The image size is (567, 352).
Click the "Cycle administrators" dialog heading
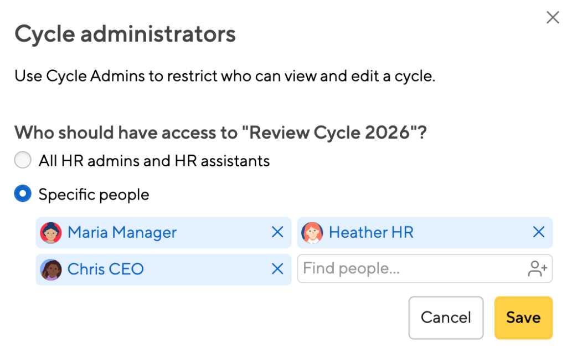[125, 34]
